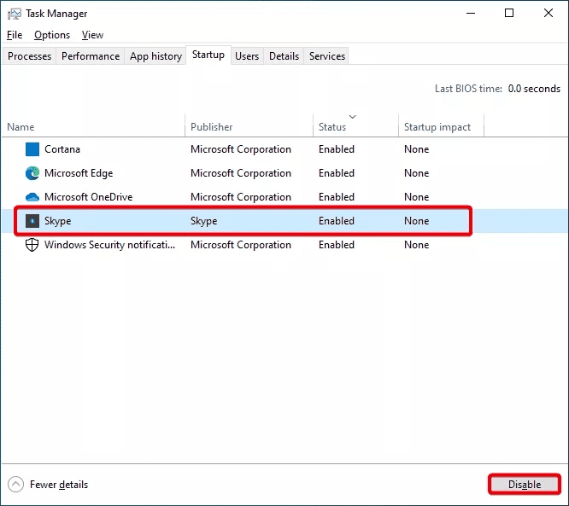Open the File menu
Screen dimensions: 569x506
(x=15, y=35)
